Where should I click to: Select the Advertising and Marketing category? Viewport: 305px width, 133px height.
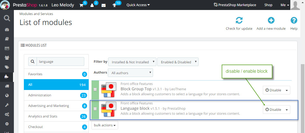click(56, 106)
